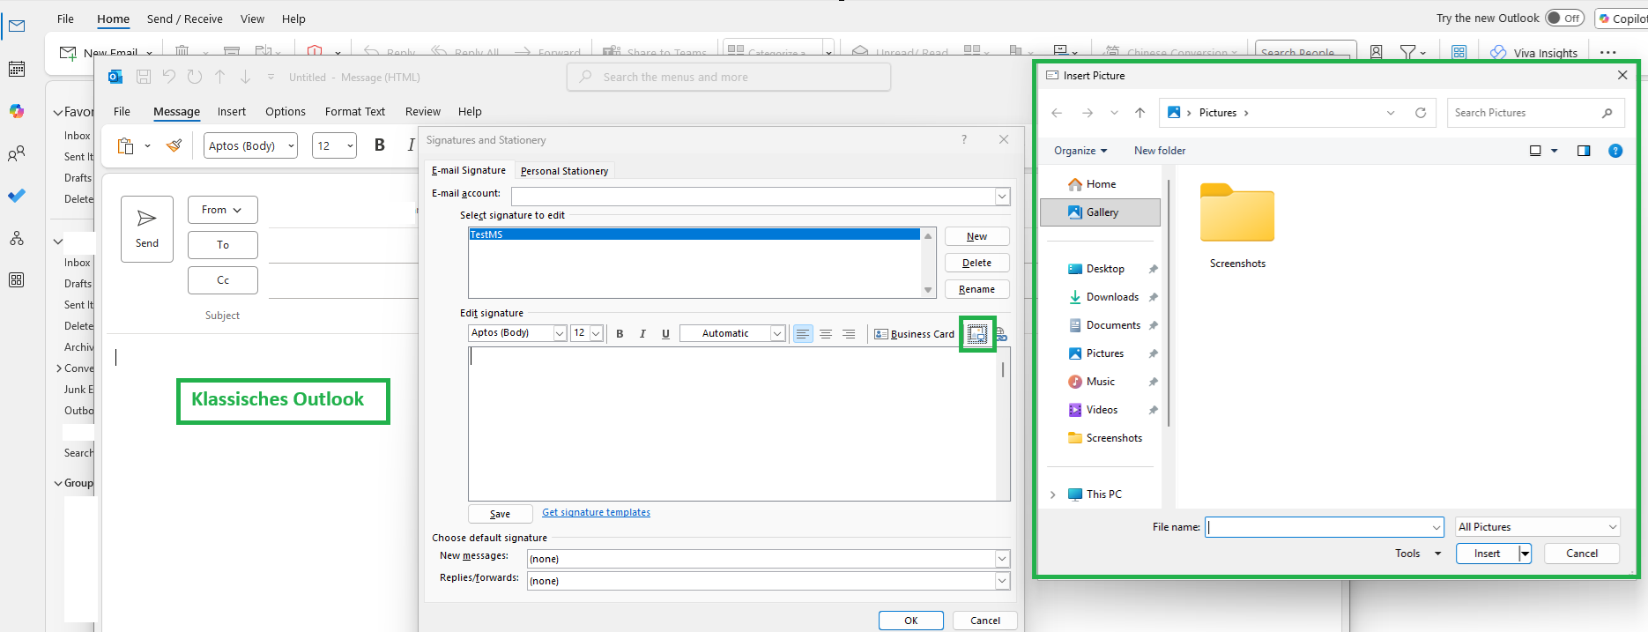Open the signature font color Automatic dropdown
This screenshot has height=632, width=1648.
click(777, 333)
